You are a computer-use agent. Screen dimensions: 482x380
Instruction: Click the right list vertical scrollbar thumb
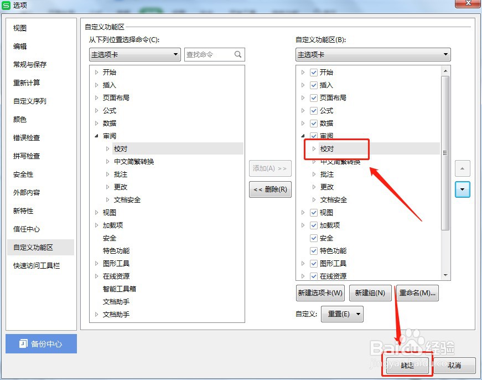[445, 153]
